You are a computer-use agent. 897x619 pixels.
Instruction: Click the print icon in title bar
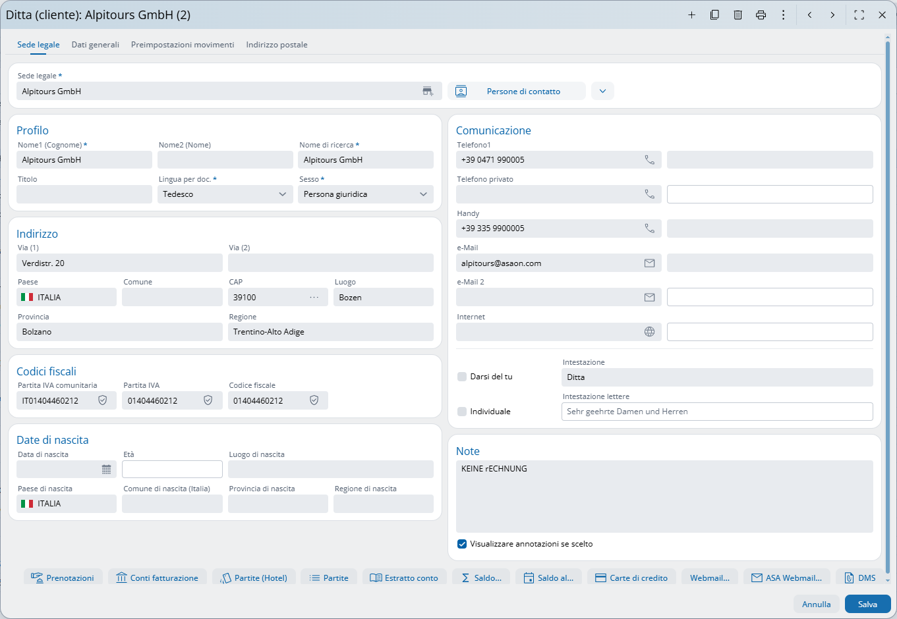click(761, 14)
